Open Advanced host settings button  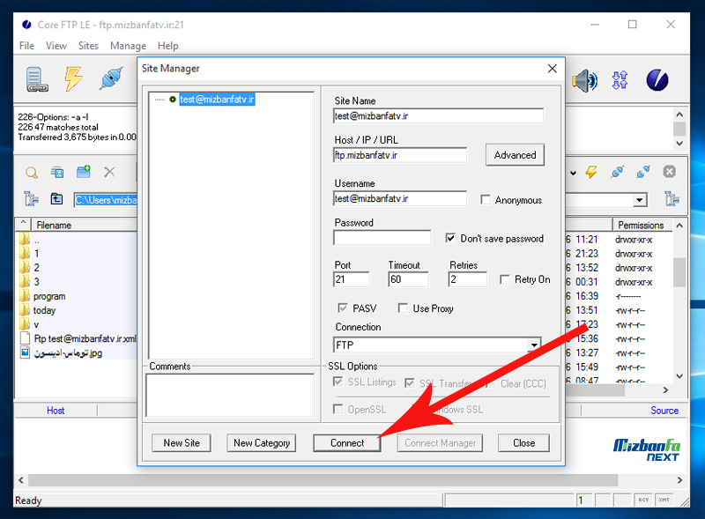pos(515,155)
